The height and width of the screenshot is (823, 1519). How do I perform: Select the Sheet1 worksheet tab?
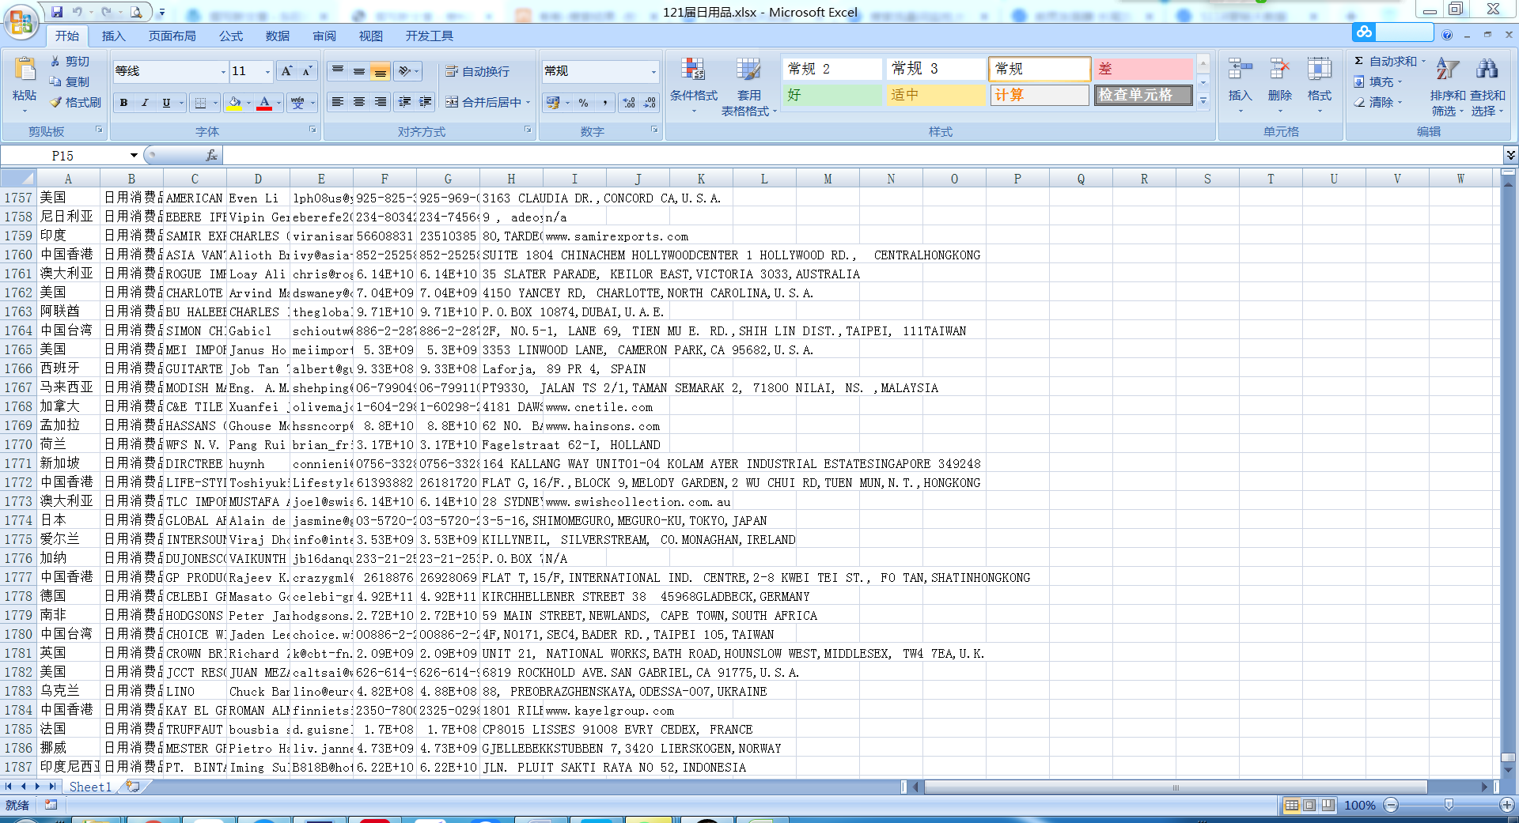89,787
